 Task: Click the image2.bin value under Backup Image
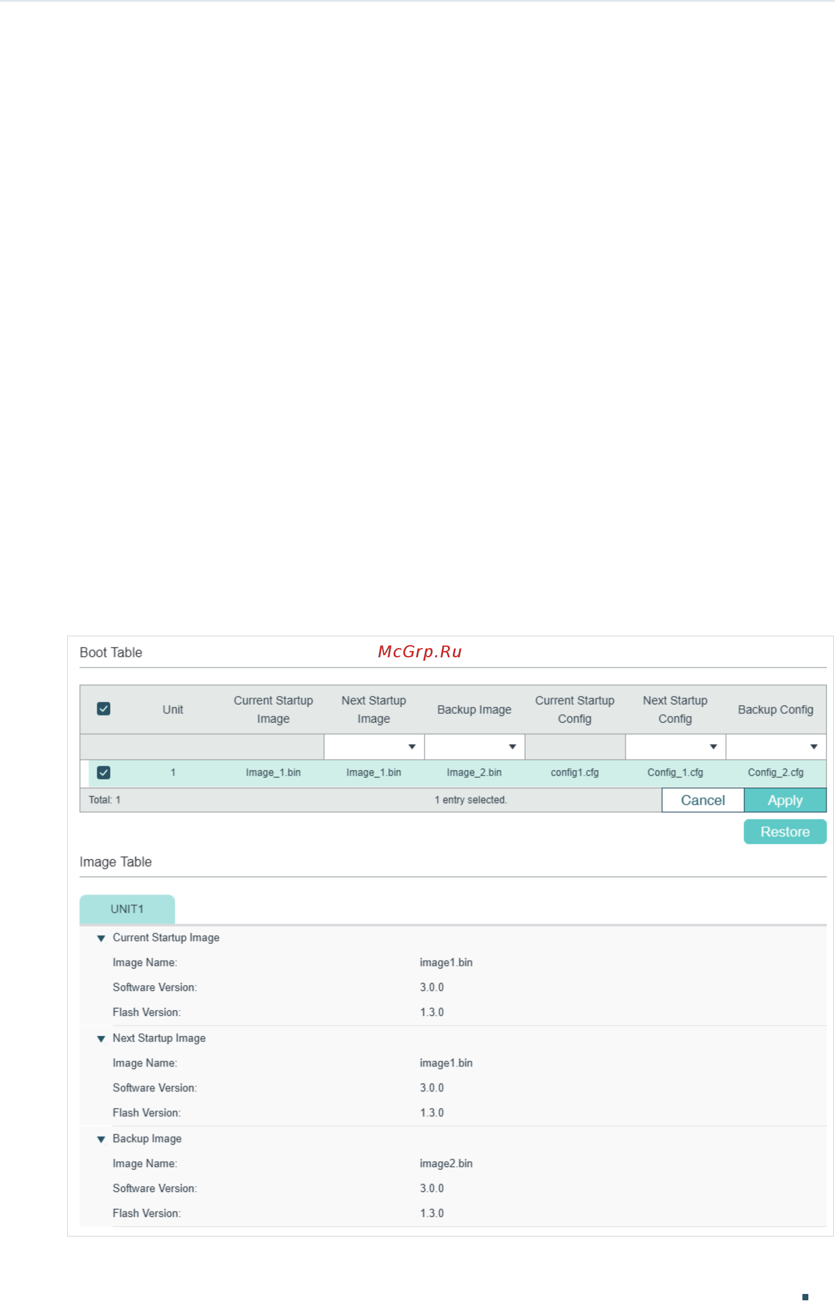tap(446, 1163)
